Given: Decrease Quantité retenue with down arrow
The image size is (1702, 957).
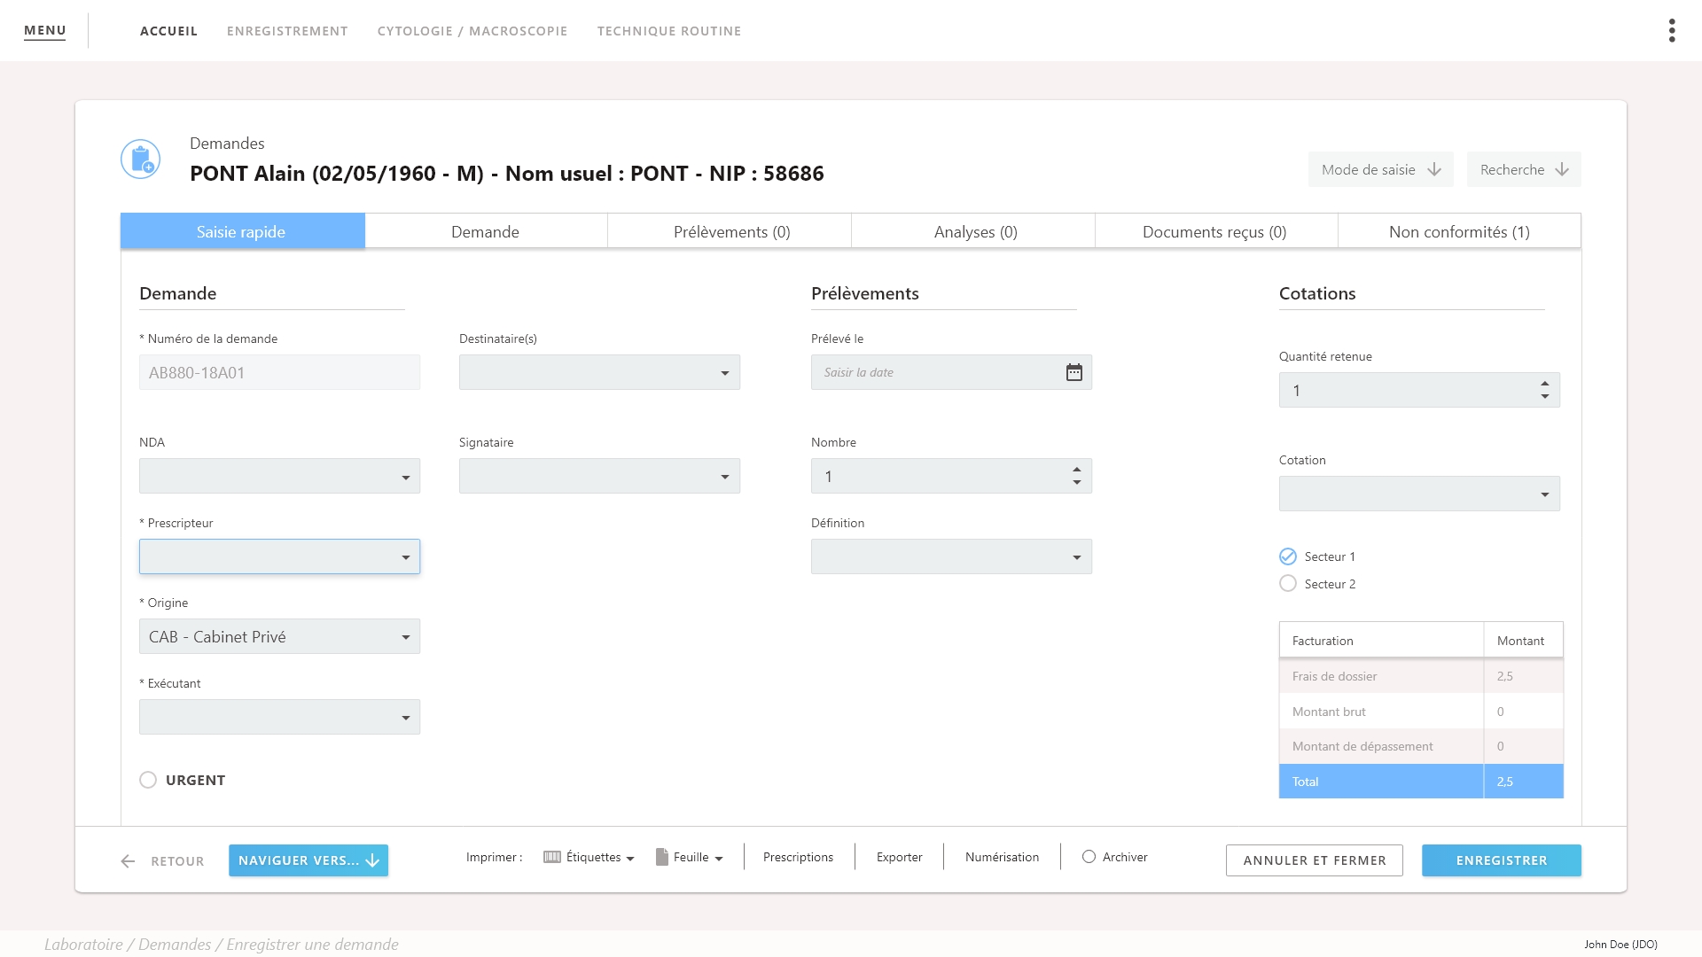Looking at the screenshot, I should pyautogui.click(x=1544, y=397).
